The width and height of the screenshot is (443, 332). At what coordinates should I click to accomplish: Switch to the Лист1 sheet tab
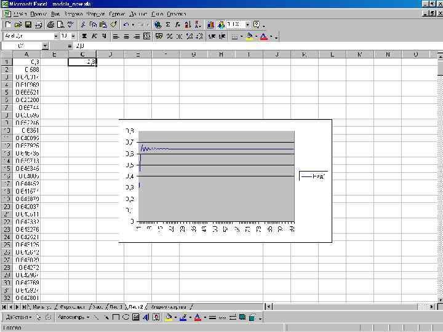tap(116, 307)
